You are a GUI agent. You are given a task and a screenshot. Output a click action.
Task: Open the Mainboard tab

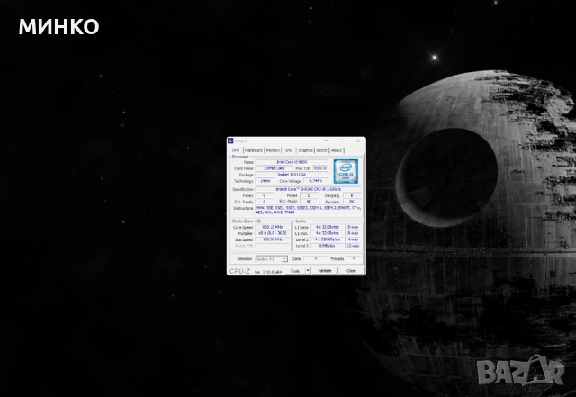click(x=254, y=150)
